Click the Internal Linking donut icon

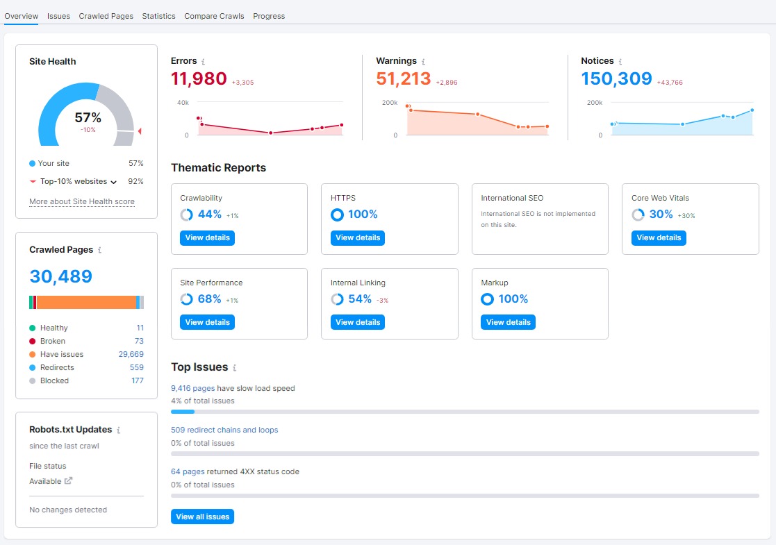(337, 299)
